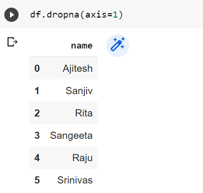Select row index 1

coord(37,91)
